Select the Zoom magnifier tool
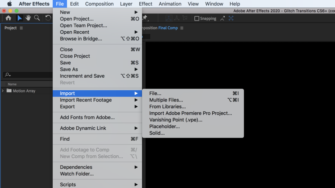This screenshot has width=335, height=188. pos(37,18)
